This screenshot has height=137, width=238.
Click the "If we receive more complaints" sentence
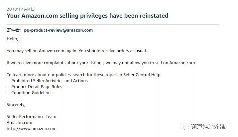(101, 63)
